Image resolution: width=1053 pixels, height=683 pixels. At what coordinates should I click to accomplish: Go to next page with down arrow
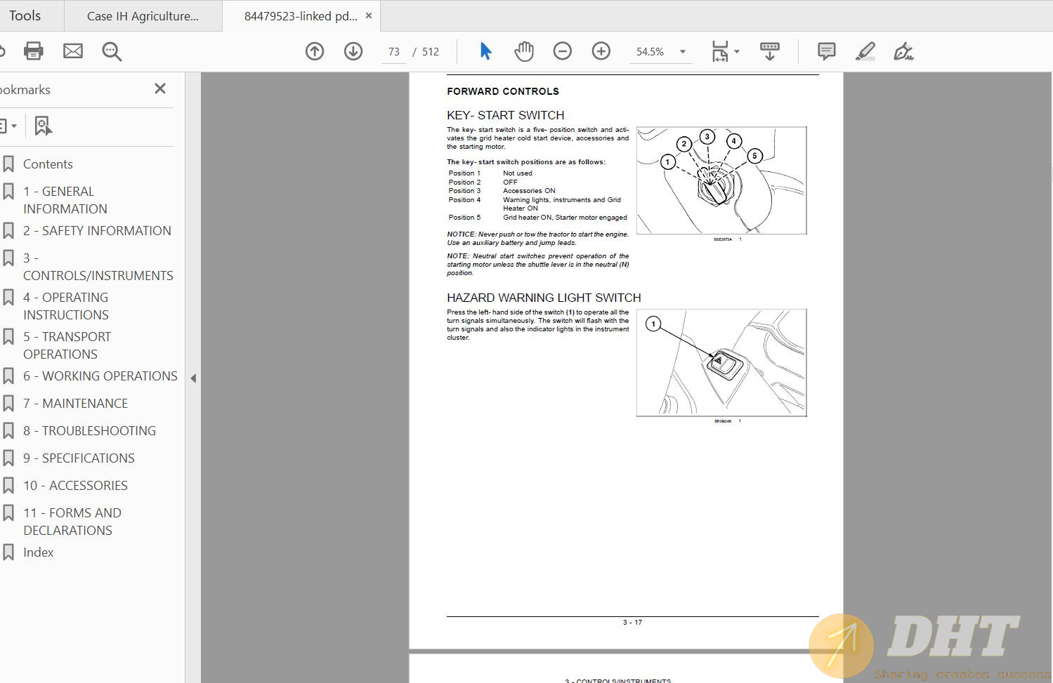(353, 51)
